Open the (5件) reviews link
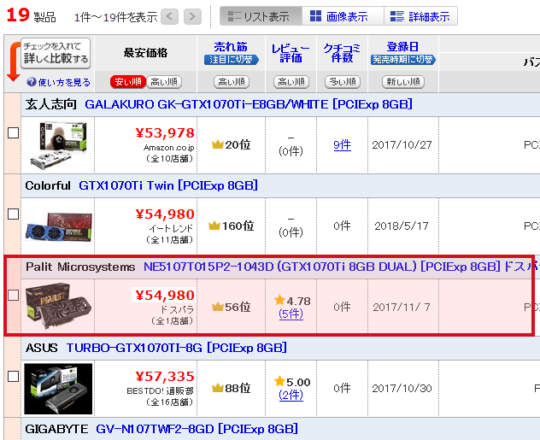Image resolution: width=540 pixels, height=440 pixels. 291,314
